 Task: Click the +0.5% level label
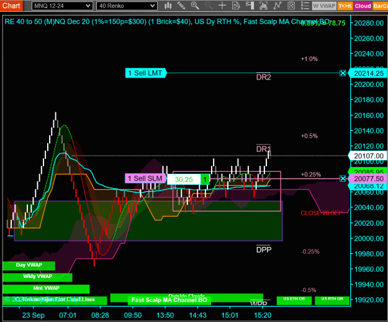click(x=309, y=136)
